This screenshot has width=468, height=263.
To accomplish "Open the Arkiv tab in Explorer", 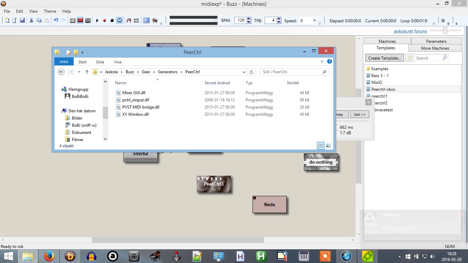I will (64, 62).
